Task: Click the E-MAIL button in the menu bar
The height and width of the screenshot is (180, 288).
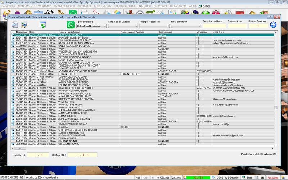Action: 204,6
